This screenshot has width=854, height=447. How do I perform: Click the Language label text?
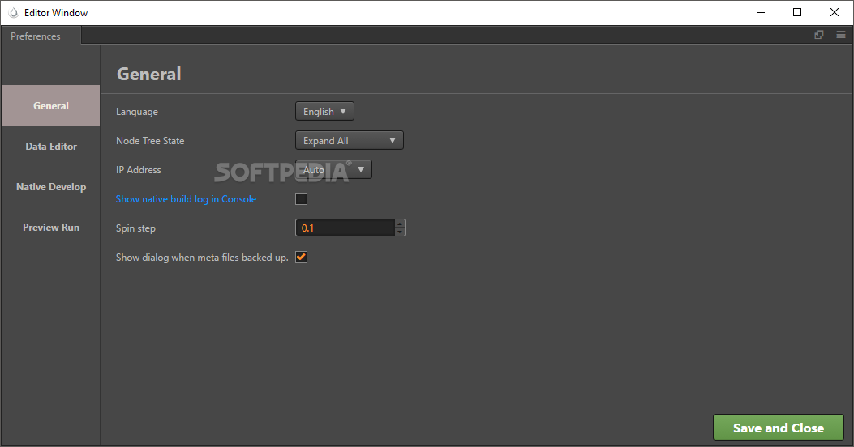tap(137, 112)
